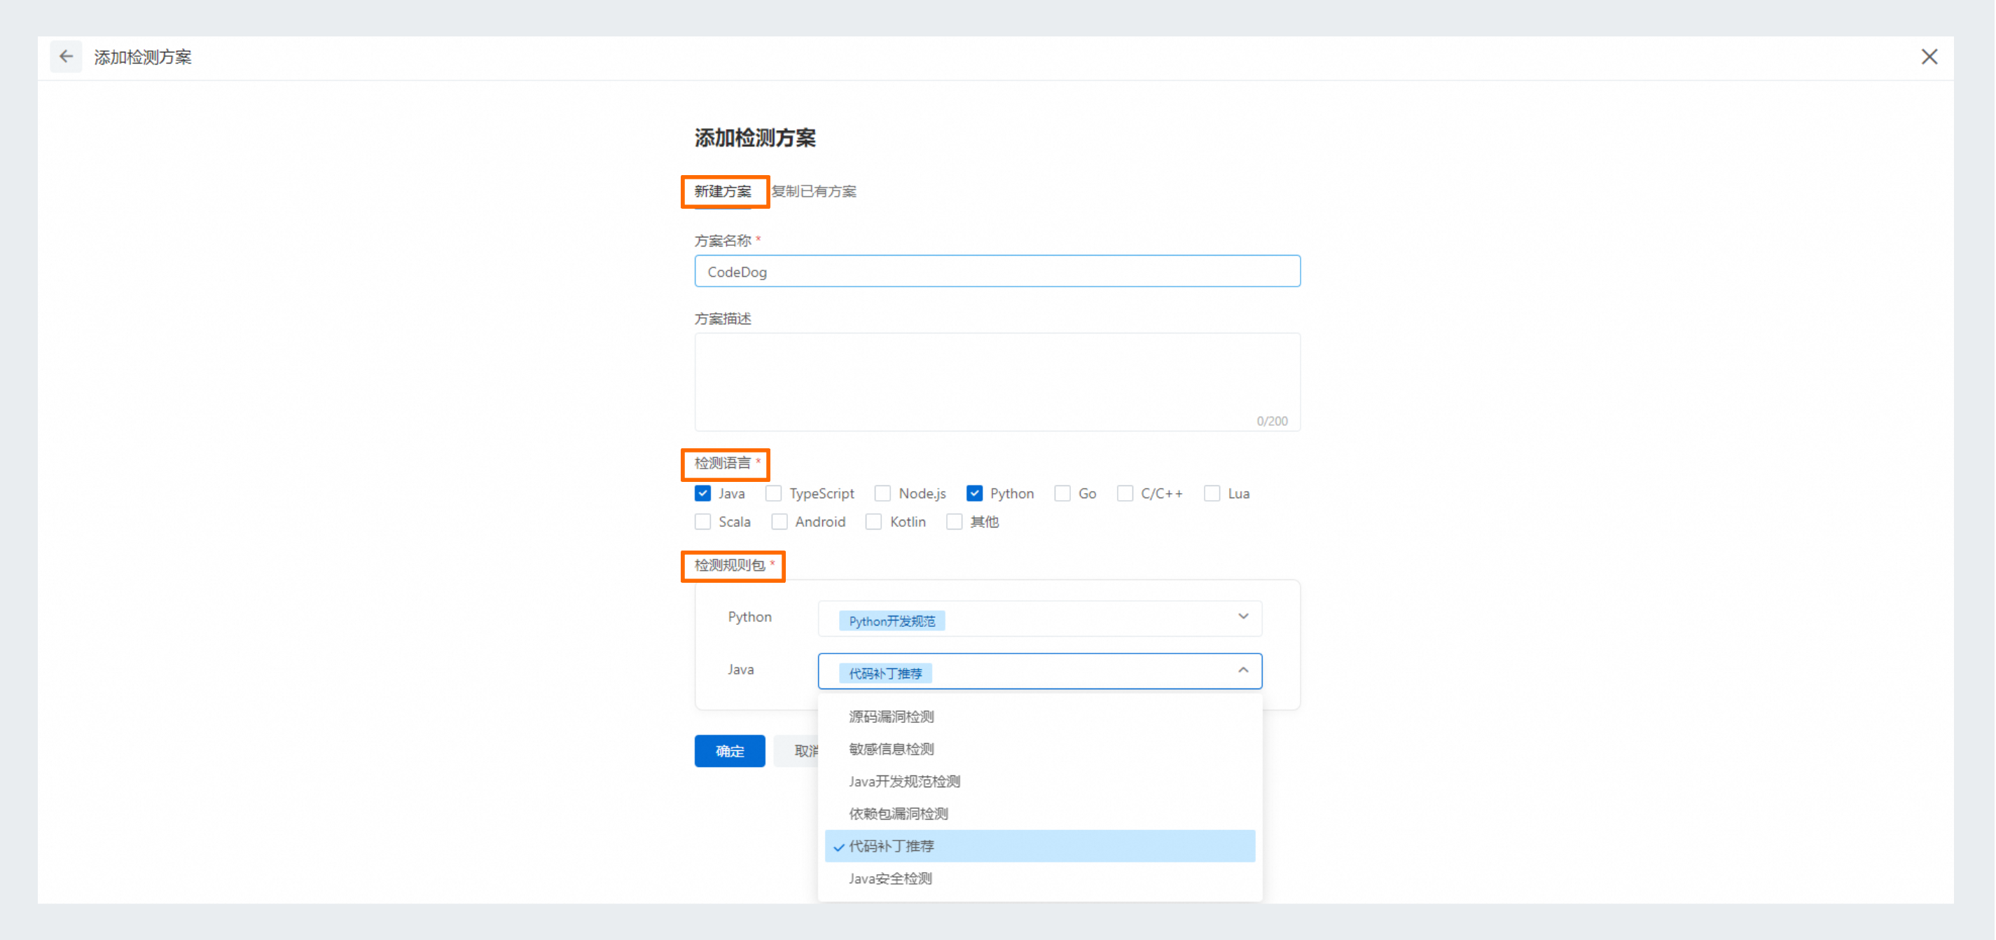1996x940 pixels.
Task: Switch to 新建方案 tab
Action: [722, 191]
